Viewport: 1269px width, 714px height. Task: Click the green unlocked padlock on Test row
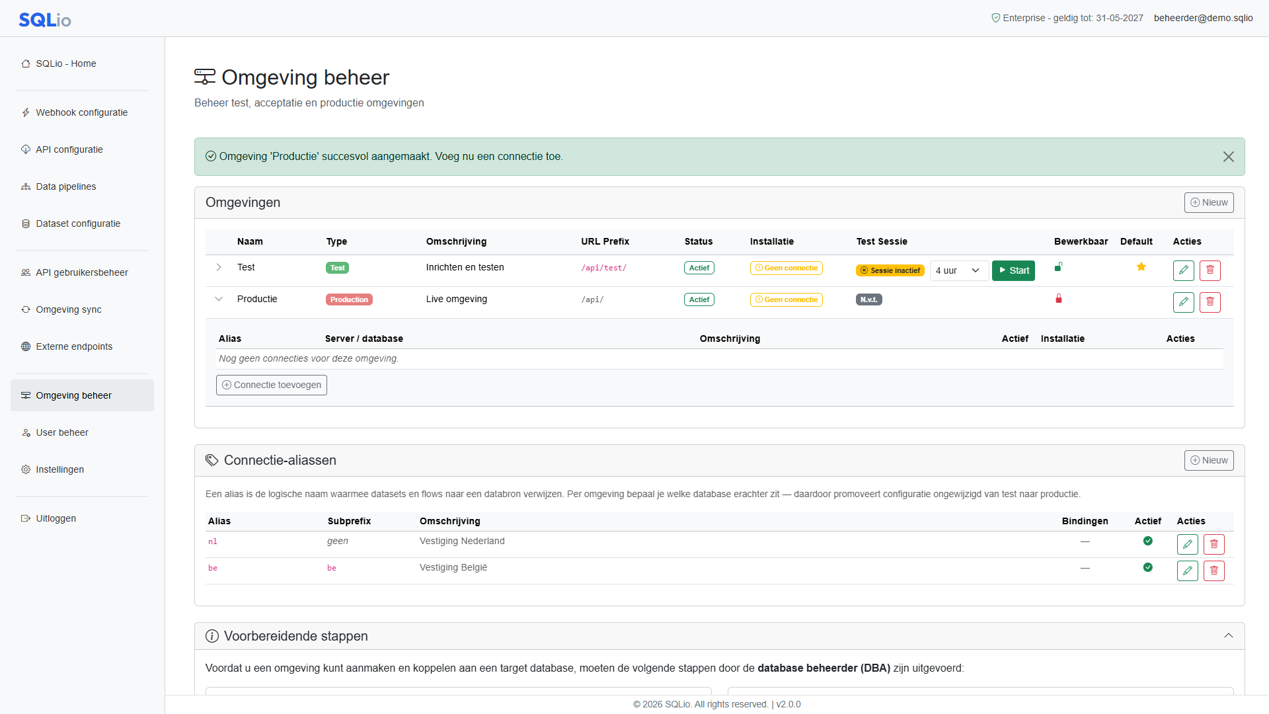pos(1058,267)
